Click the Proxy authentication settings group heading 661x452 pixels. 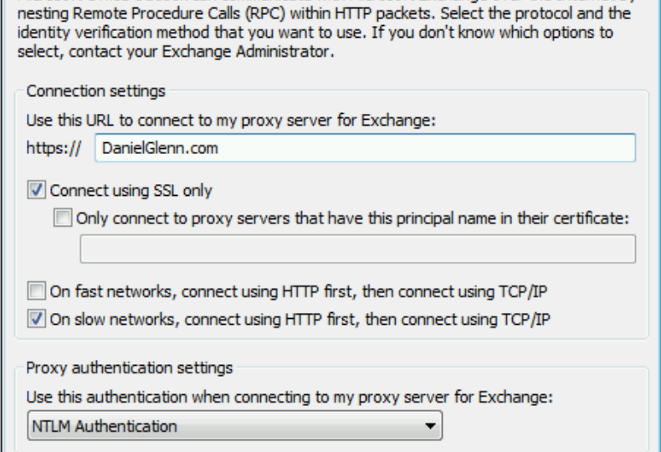(130, 367)
